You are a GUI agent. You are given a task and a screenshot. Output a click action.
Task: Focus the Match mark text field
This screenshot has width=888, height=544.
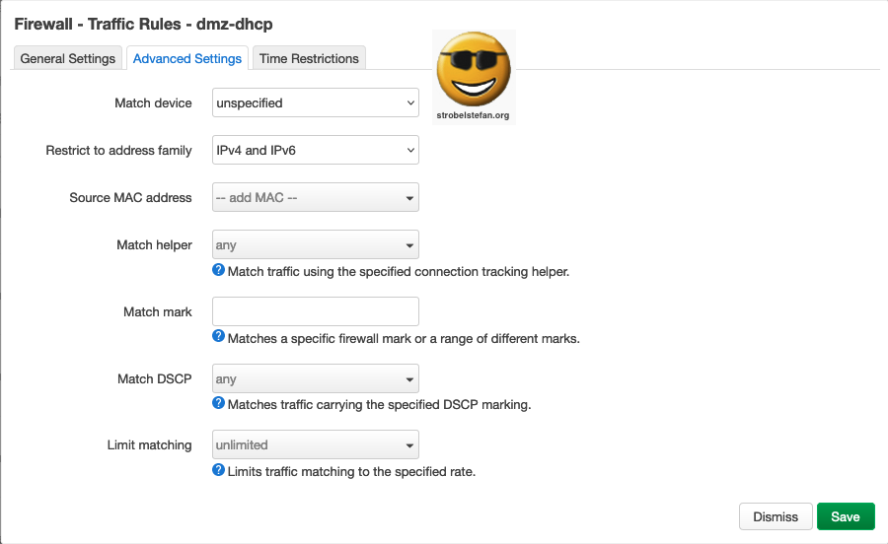tap(316, 311)
